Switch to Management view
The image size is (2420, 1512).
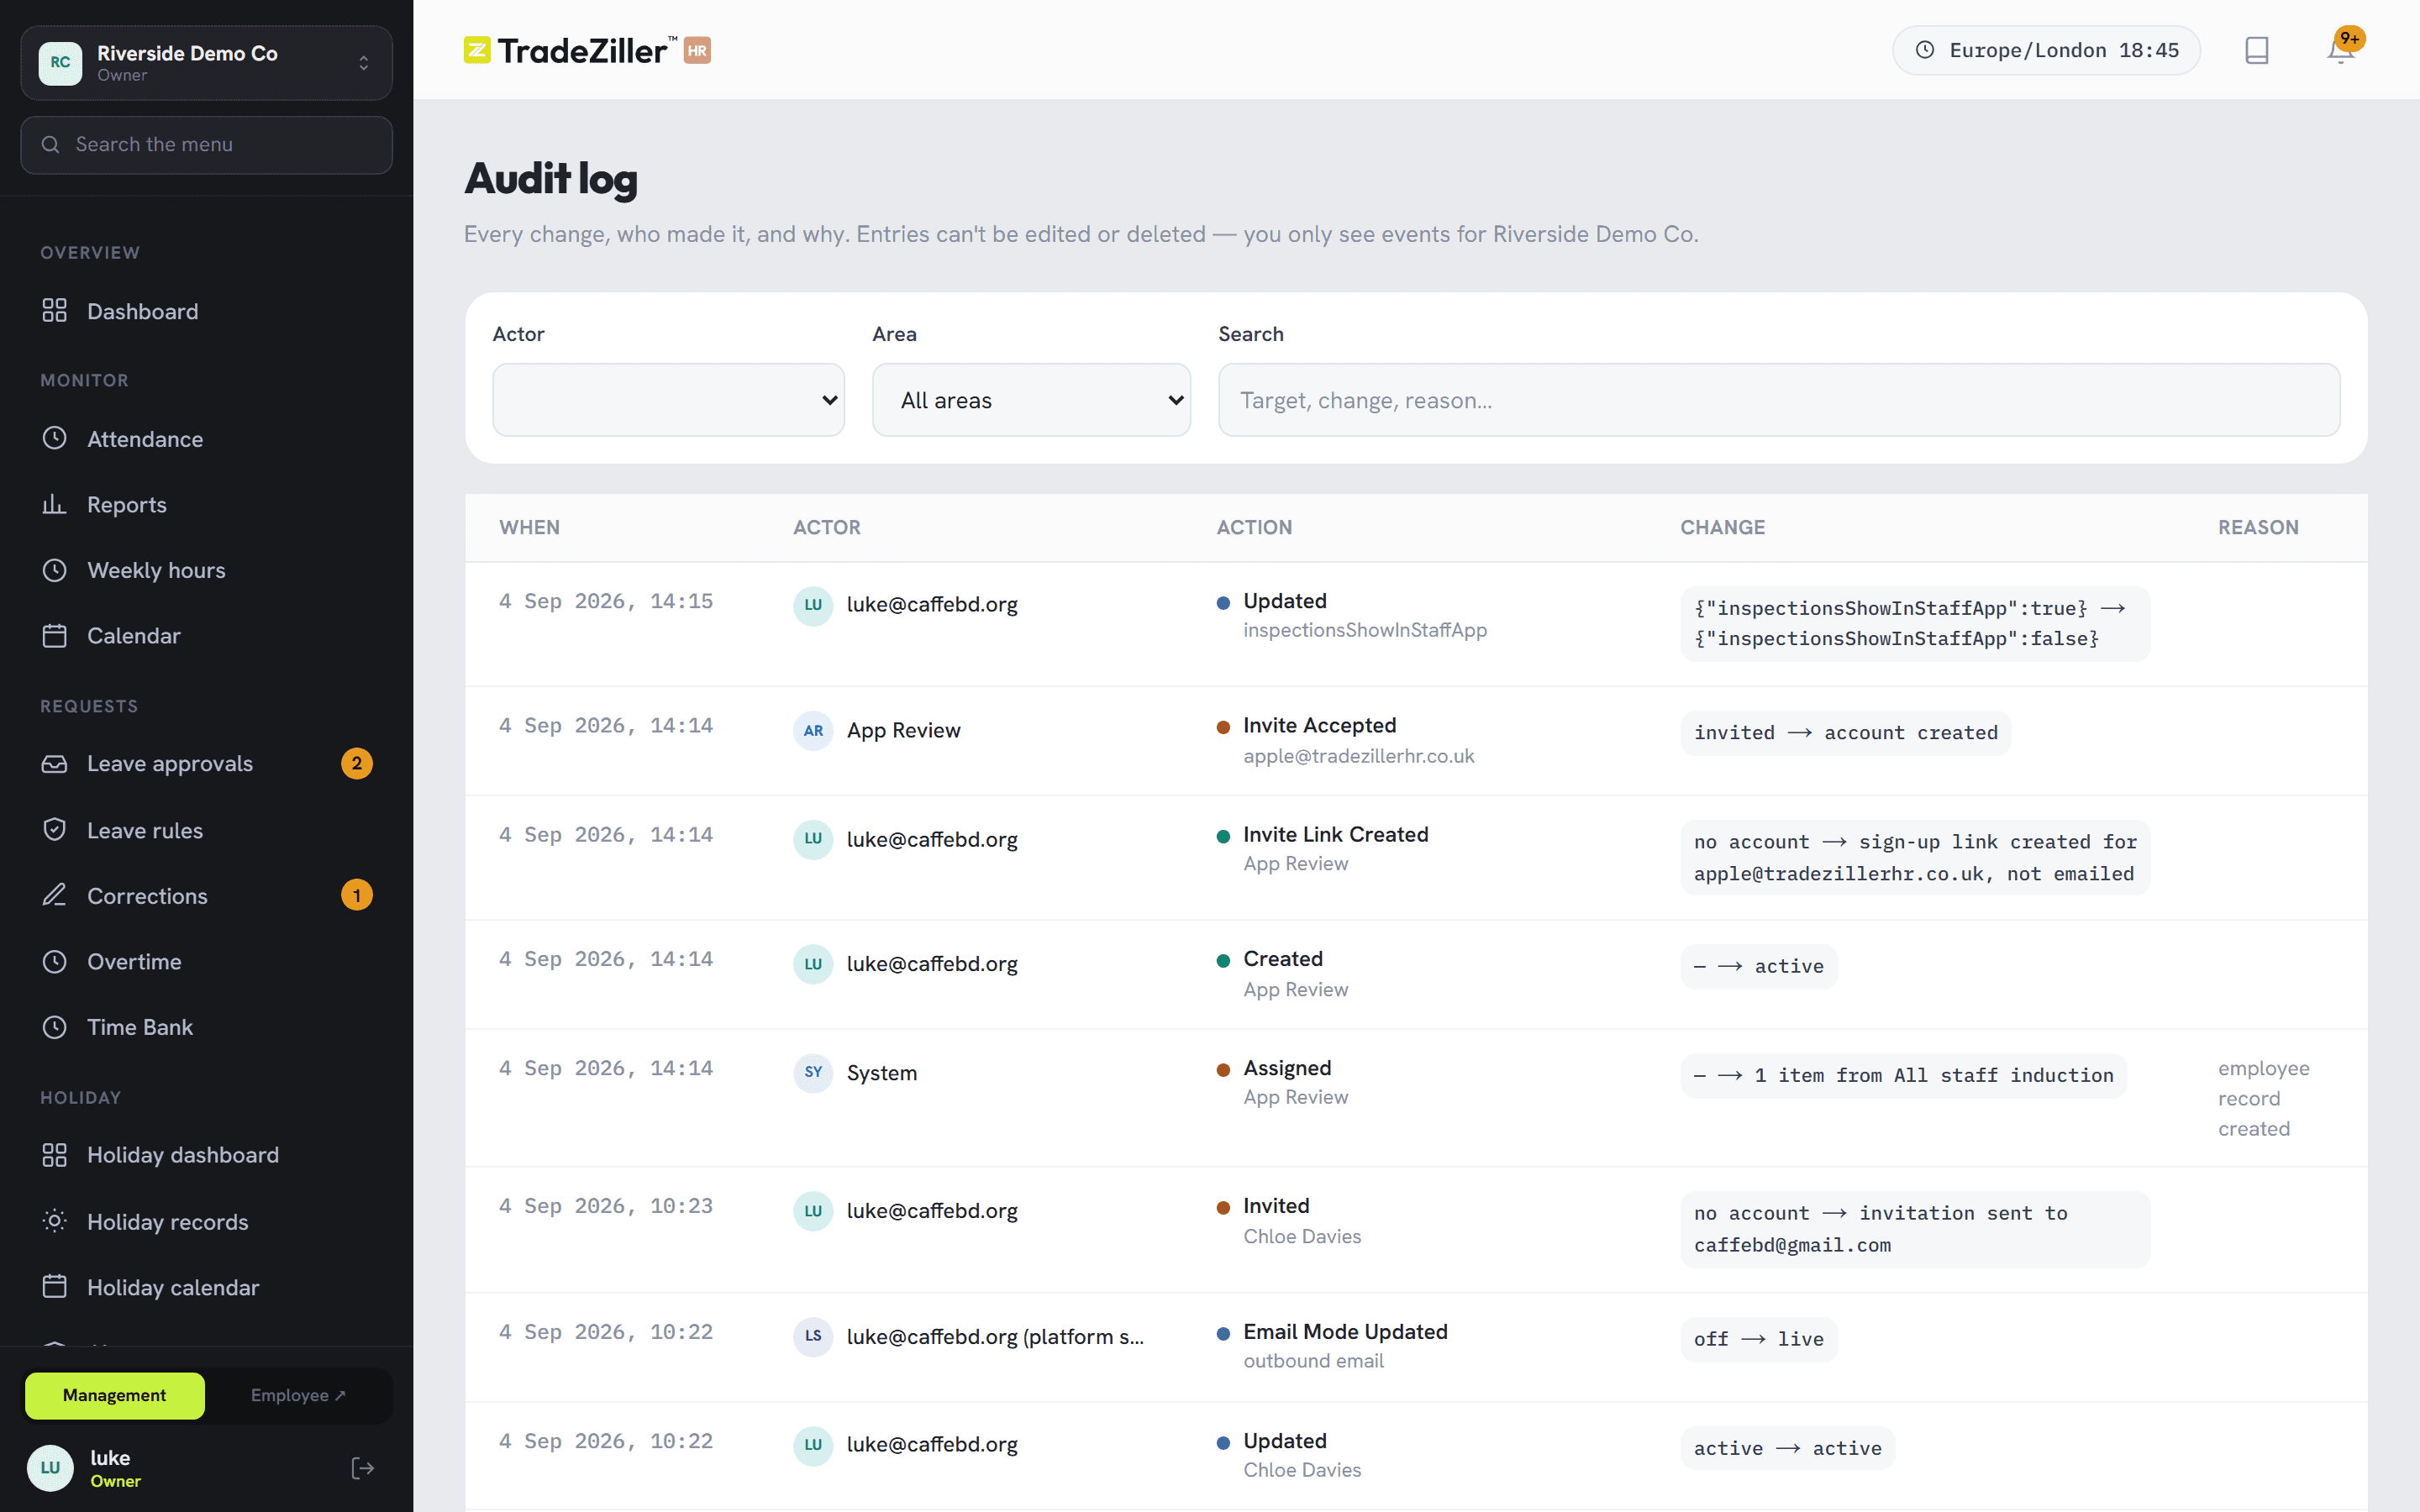tap(115, 1395)
